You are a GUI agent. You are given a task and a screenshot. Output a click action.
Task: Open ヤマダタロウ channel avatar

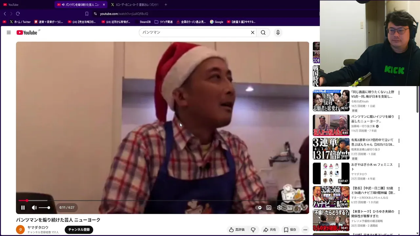(x=20, y=229)
